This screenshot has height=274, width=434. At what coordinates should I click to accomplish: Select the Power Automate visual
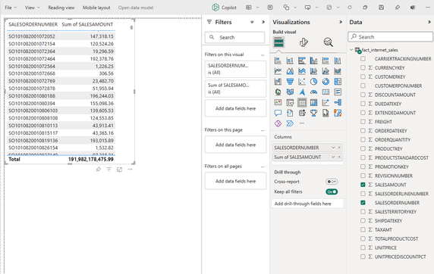tap(290, 123)
